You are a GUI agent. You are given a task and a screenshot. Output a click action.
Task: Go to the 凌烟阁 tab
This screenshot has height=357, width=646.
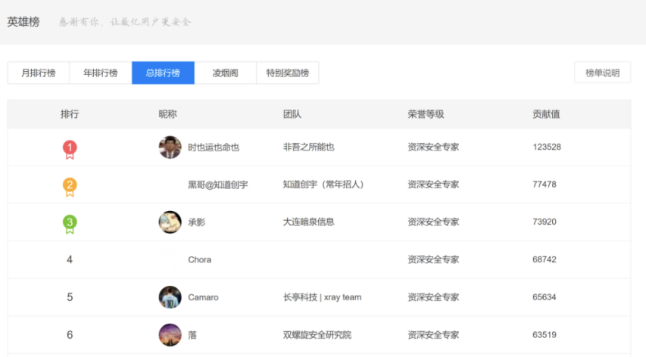(x=225, y=73)
